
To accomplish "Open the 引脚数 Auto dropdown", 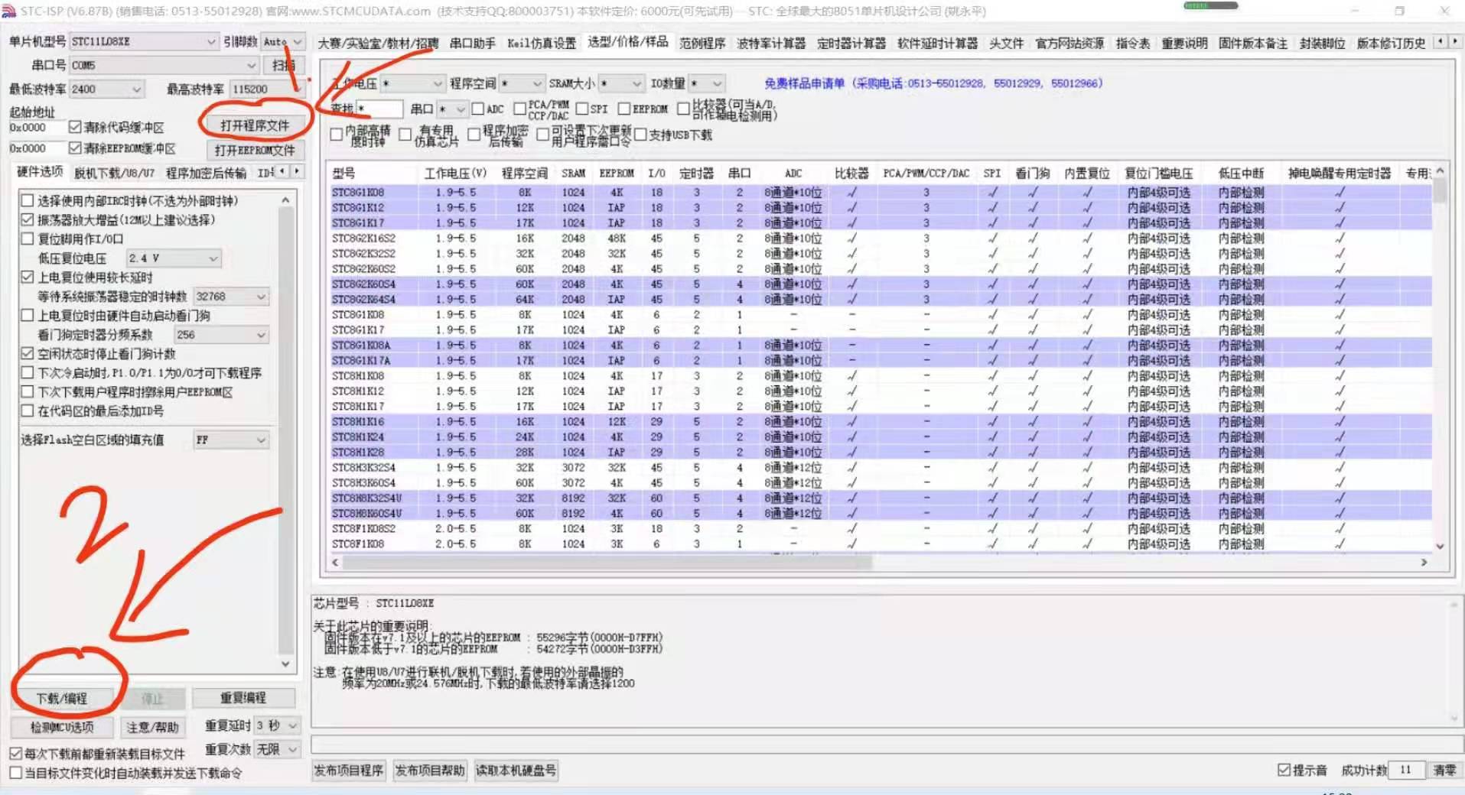I will [283, 41].
